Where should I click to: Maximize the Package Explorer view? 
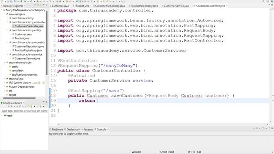(47, 5)
